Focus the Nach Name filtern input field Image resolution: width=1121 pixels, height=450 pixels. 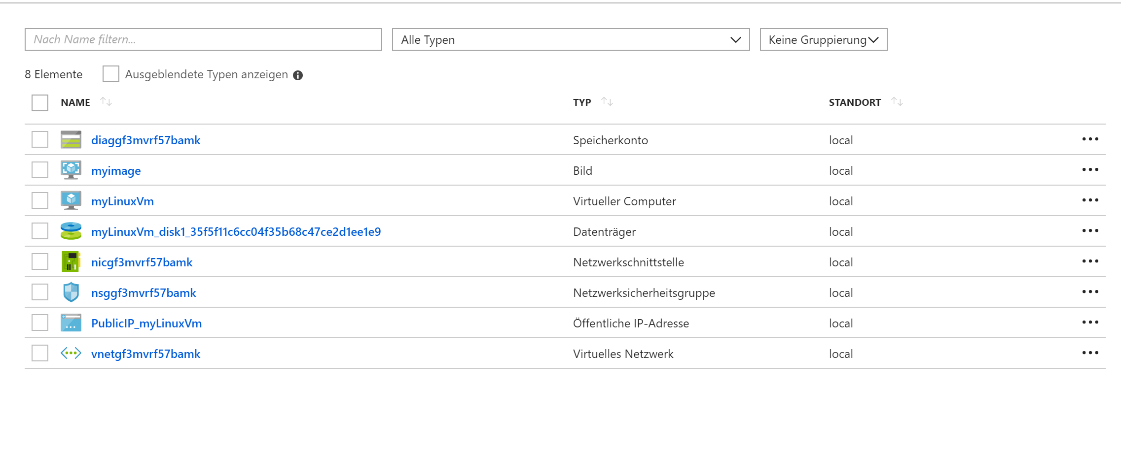203,39
